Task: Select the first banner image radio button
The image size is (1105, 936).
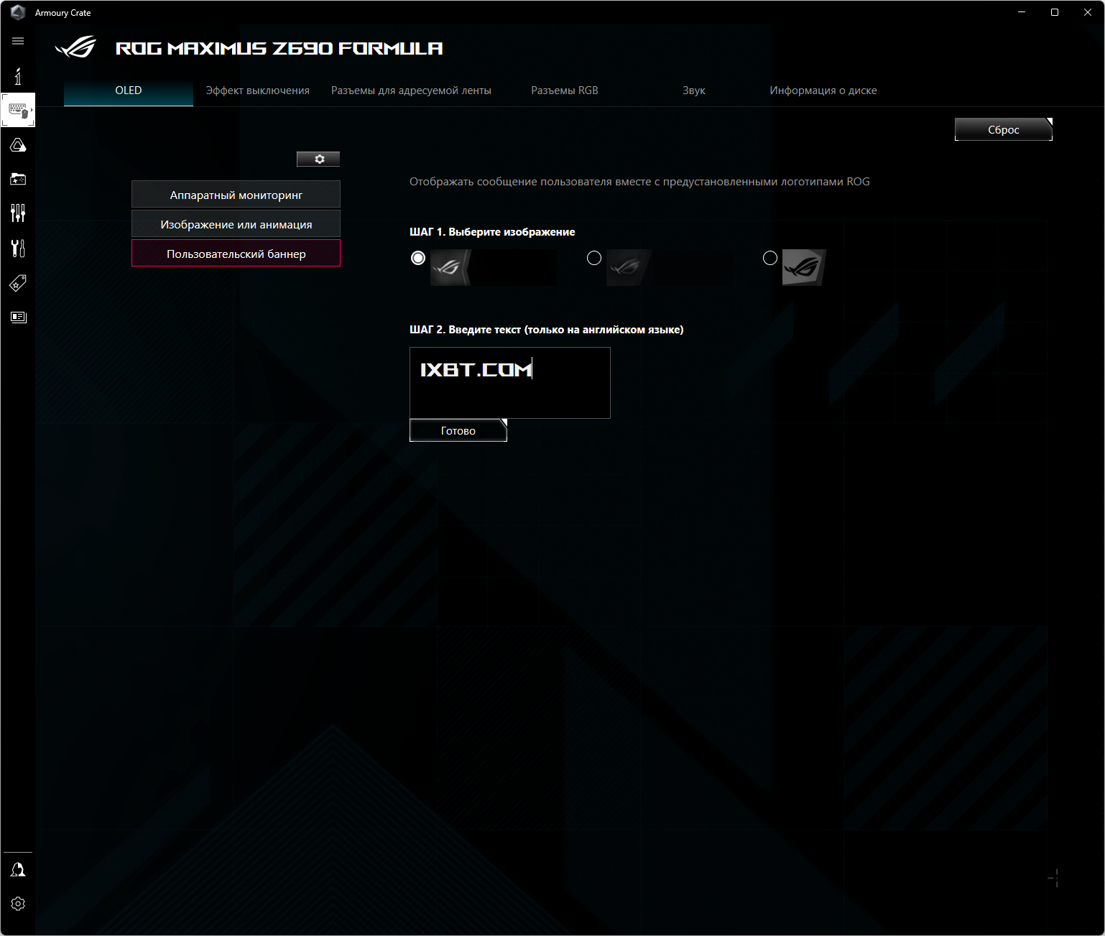Action: pyautogui.click(x=418, y=258)
